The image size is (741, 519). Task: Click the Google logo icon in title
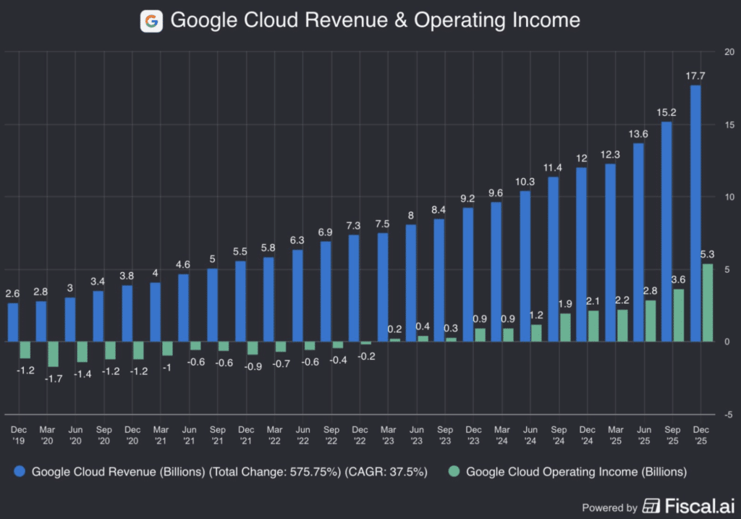click(x=151, y=20)
